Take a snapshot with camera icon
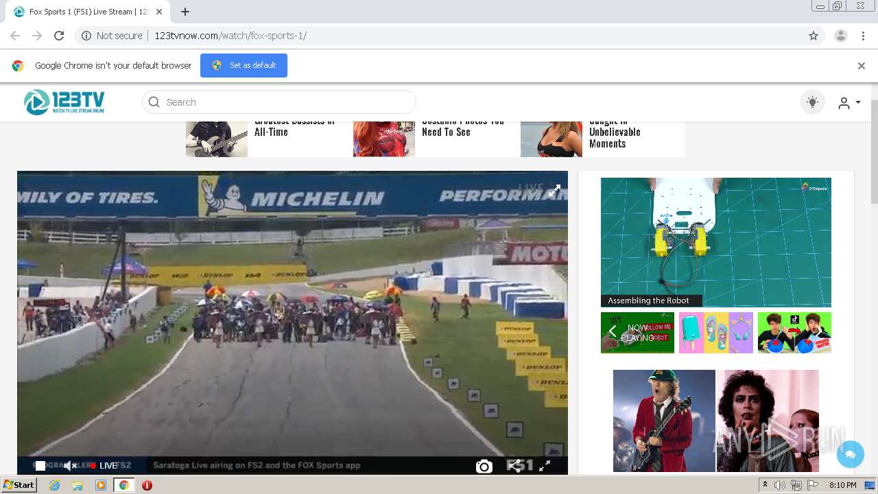Image resolution: width=878 pixels, height=494 pixels. (x=484, y=467)
